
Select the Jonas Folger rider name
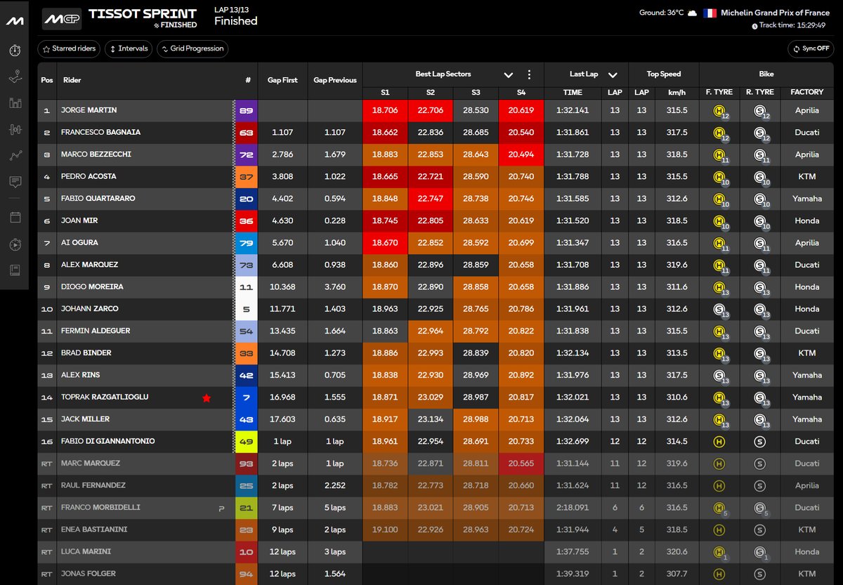click(x=89, y=574)
